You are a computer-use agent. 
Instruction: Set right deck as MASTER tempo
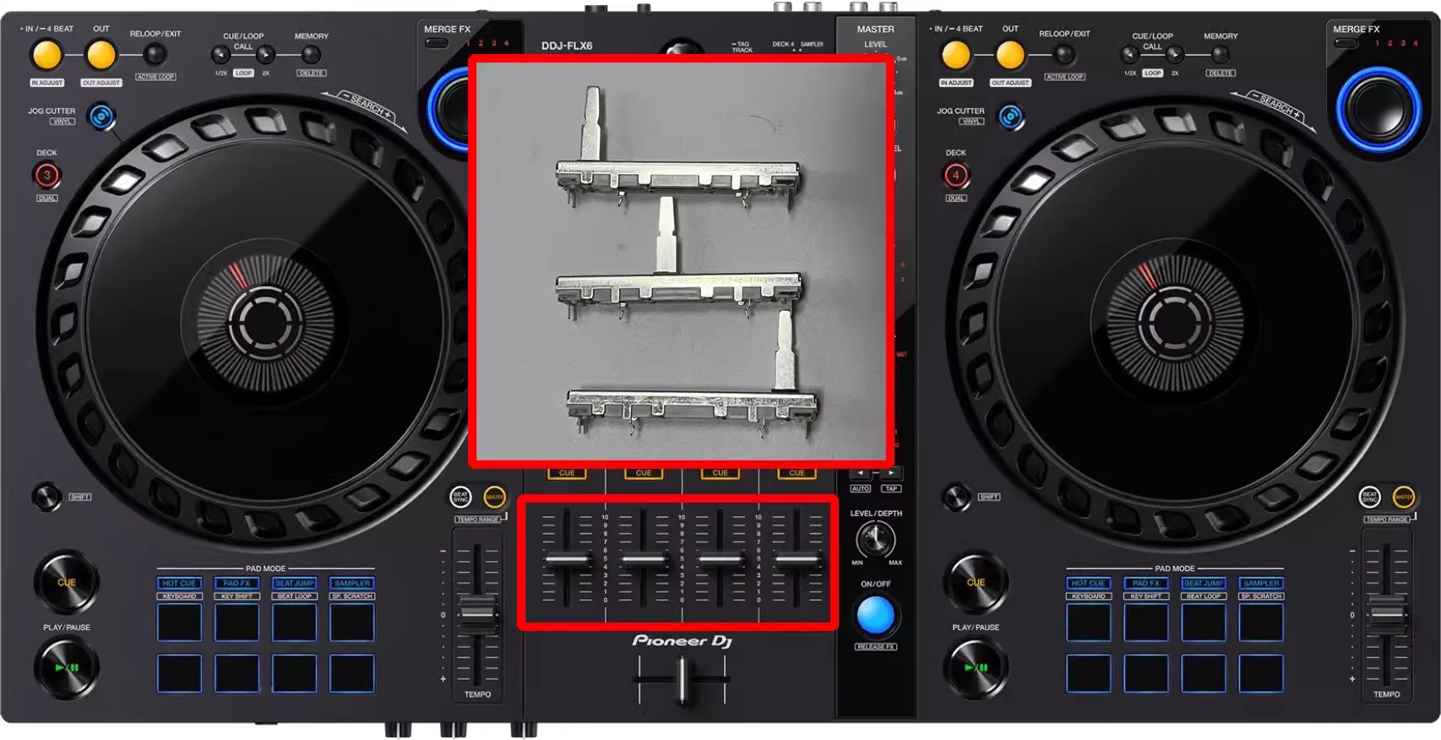pos(1404,497)
